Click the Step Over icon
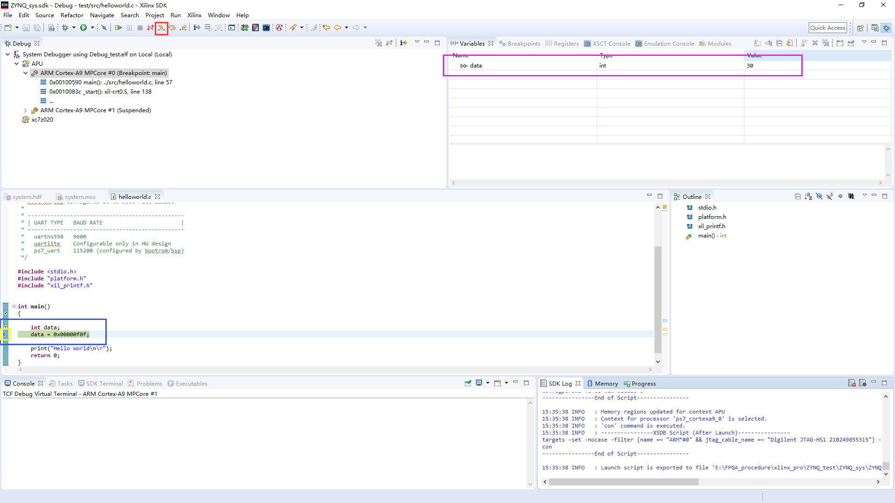Image resolution: width=895 pixels, height=503 pixels. click(172, 28)
